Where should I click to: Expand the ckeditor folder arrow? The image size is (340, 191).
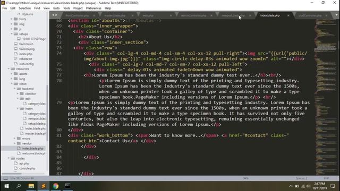18,94
